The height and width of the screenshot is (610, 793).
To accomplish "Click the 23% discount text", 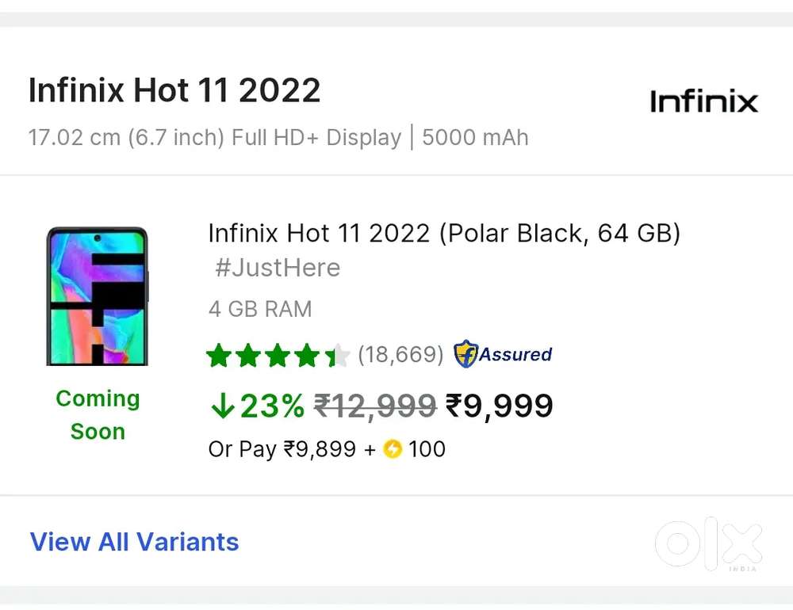I will coord(272,406).
